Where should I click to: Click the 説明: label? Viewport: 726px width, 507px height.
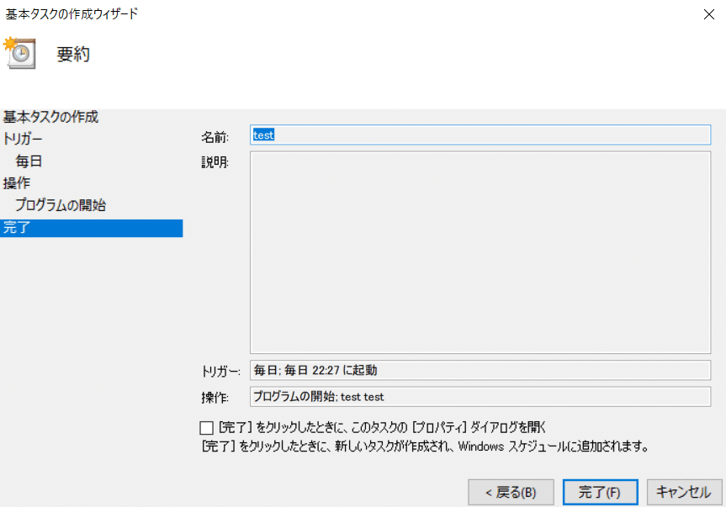pyautogui.click(x=215, y=162)
